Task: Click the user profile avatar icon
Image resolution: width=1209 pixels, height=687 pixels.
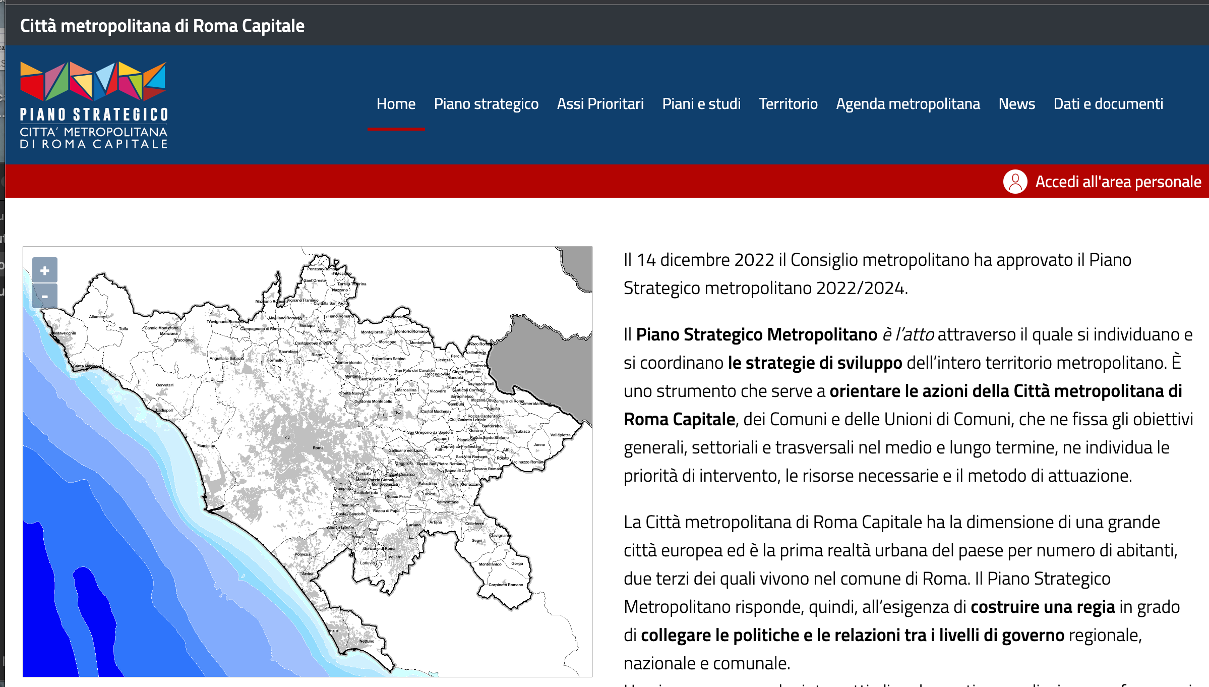Action: coord(1015,182)
